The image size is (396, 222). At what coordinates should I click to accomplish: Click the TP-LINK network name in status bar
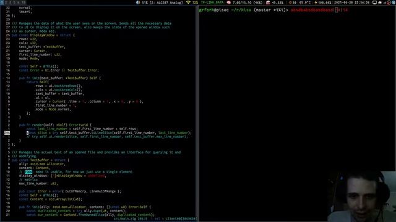(x=212, y=2)
